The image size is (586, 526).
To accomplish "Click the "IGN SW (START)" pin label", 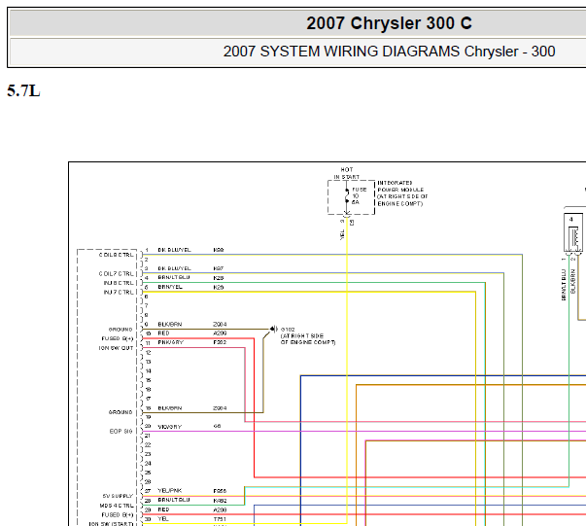I will 112,524.
